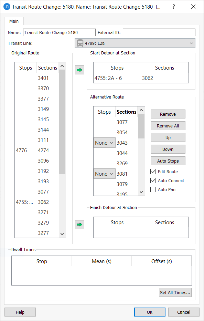Screen dimensions: 204x321
Task: Click the Auto Stops button
Action: 168,161
